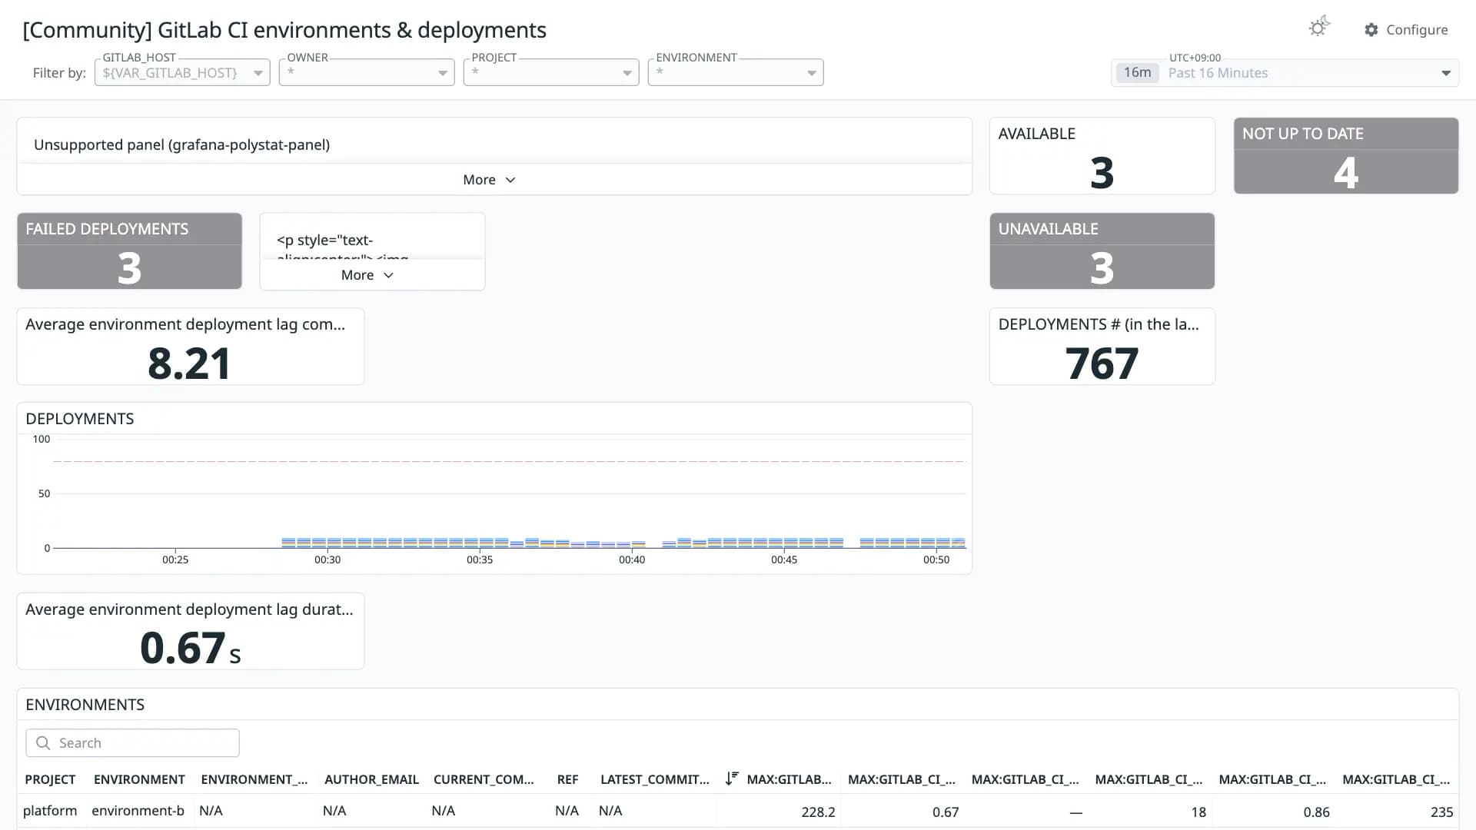Sort table by ENVIRONMENT column

[x=139, y=779]
